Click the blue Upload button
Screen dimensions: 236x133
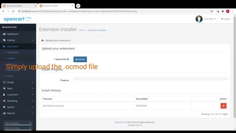80,59
